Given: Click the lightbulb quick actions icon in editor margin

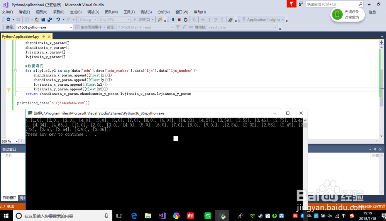Looking at the screenshot, I should point(9,89).
